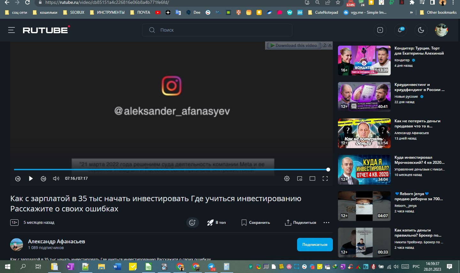Open the upload video plus icon
460x273 pixels.
380,30
